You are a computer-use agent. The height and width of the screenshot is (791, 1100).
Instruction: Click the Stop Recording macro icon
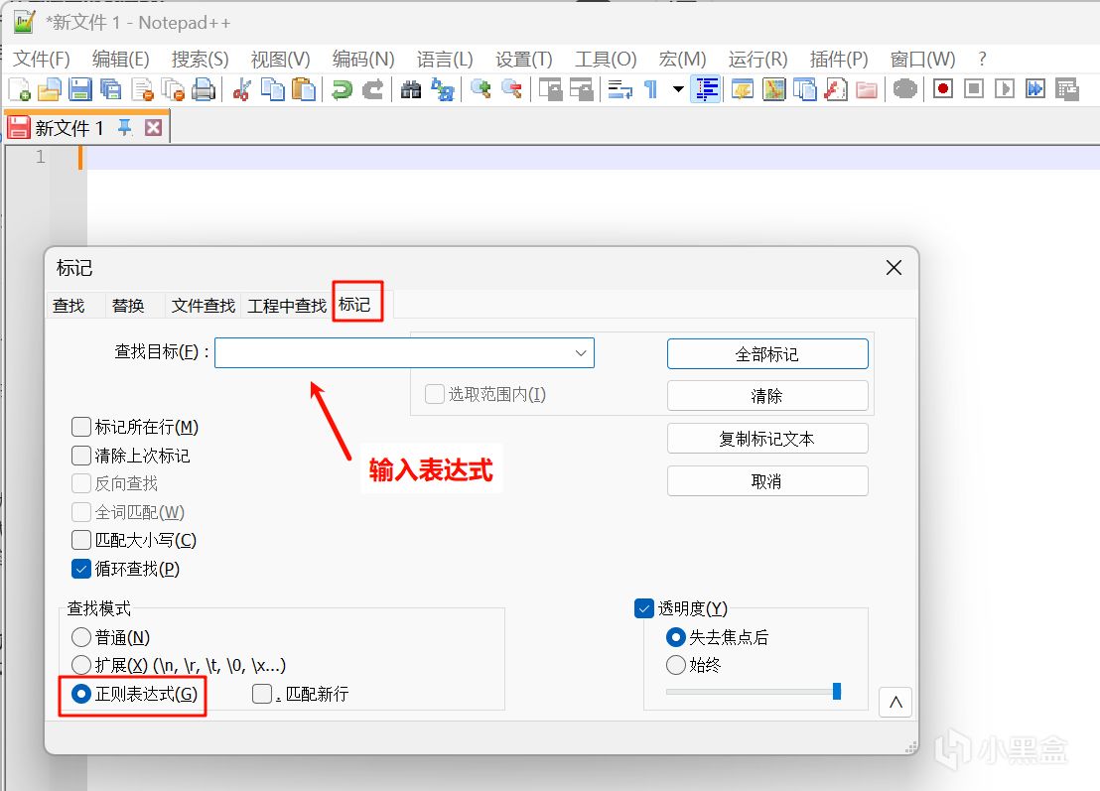[974, 89]
